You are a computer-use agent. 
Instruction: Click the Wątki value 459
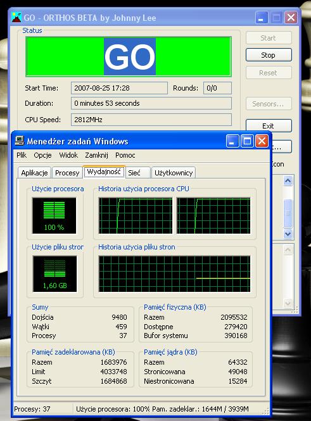[x=121, y=327]
